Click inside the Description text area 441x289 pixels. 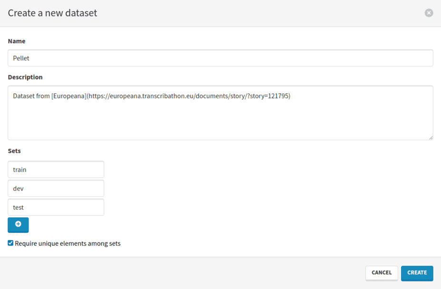(x=220, y=113)
